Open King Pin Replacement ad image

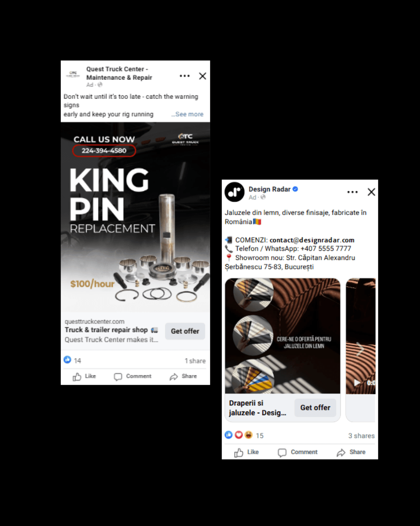pos(135,217)
